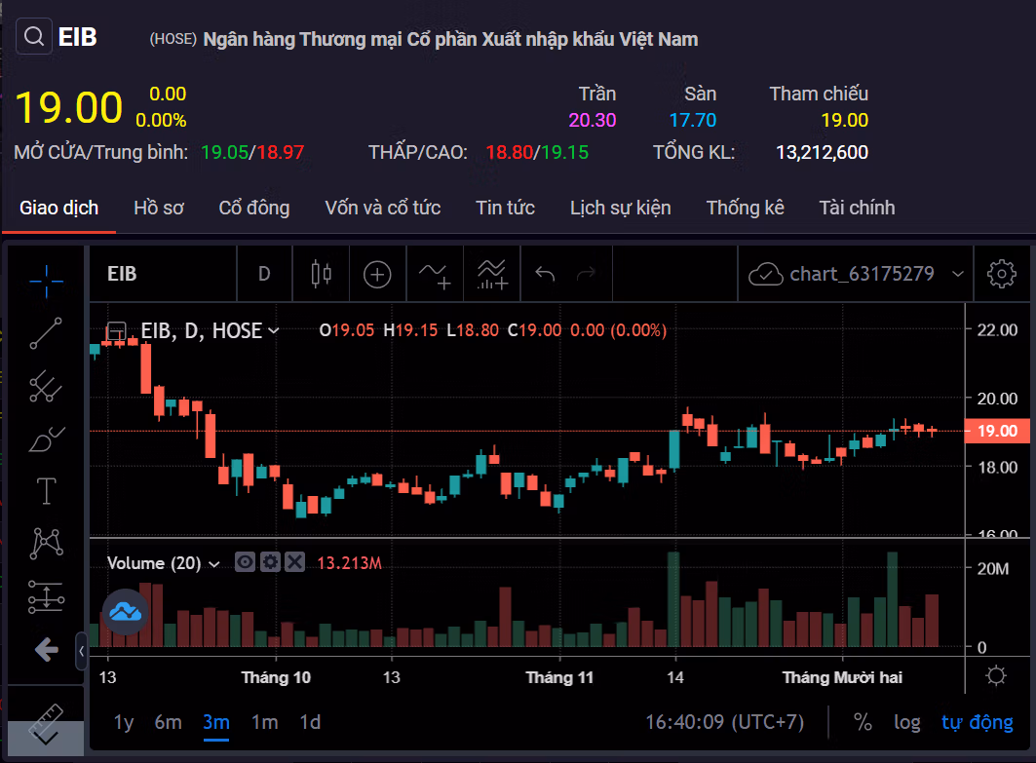Pick the brush drawing tool
This screenshot has width=1036, height=763.
tap(46, 439)
